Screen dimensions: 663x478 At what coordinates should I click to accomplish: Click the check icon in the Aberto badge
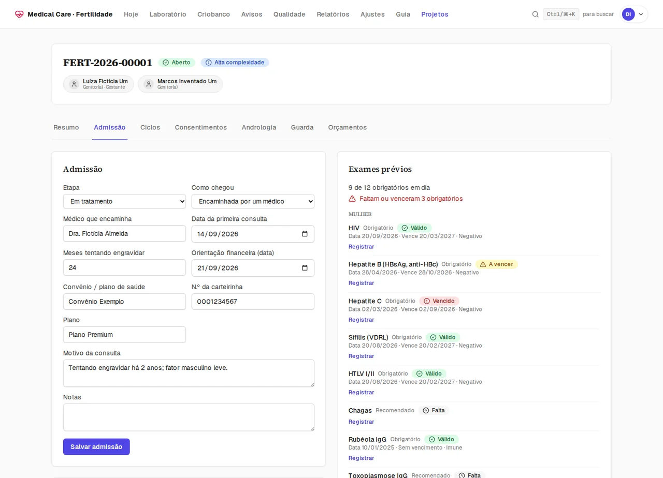click(x=166, y=63)
